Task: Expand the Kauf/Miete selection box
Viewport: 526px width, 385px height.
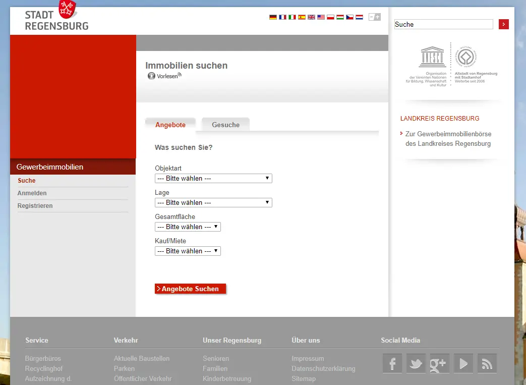Action: click(188, 251)
